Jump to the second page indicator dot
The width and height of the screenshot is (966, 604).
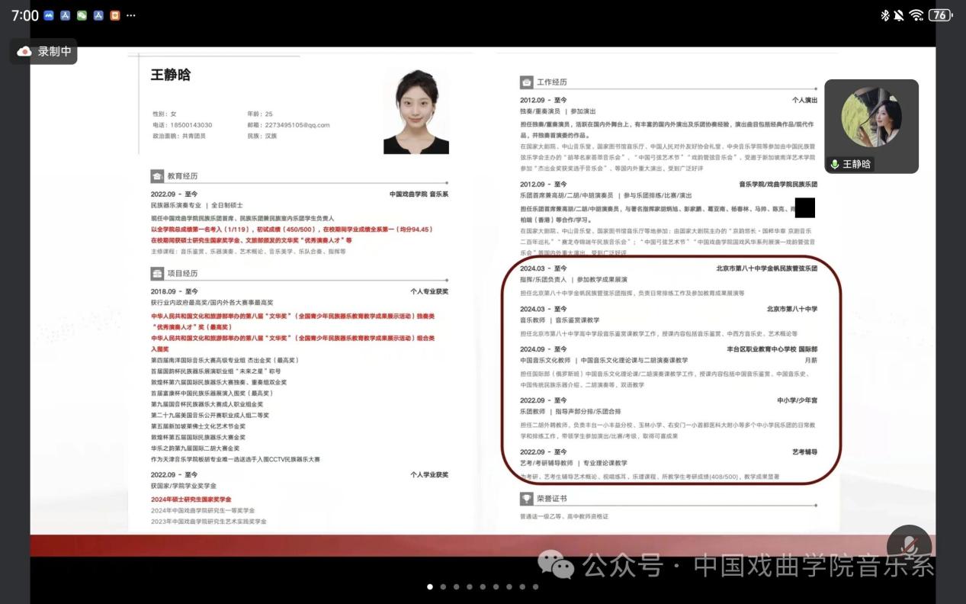coord(443,586)
